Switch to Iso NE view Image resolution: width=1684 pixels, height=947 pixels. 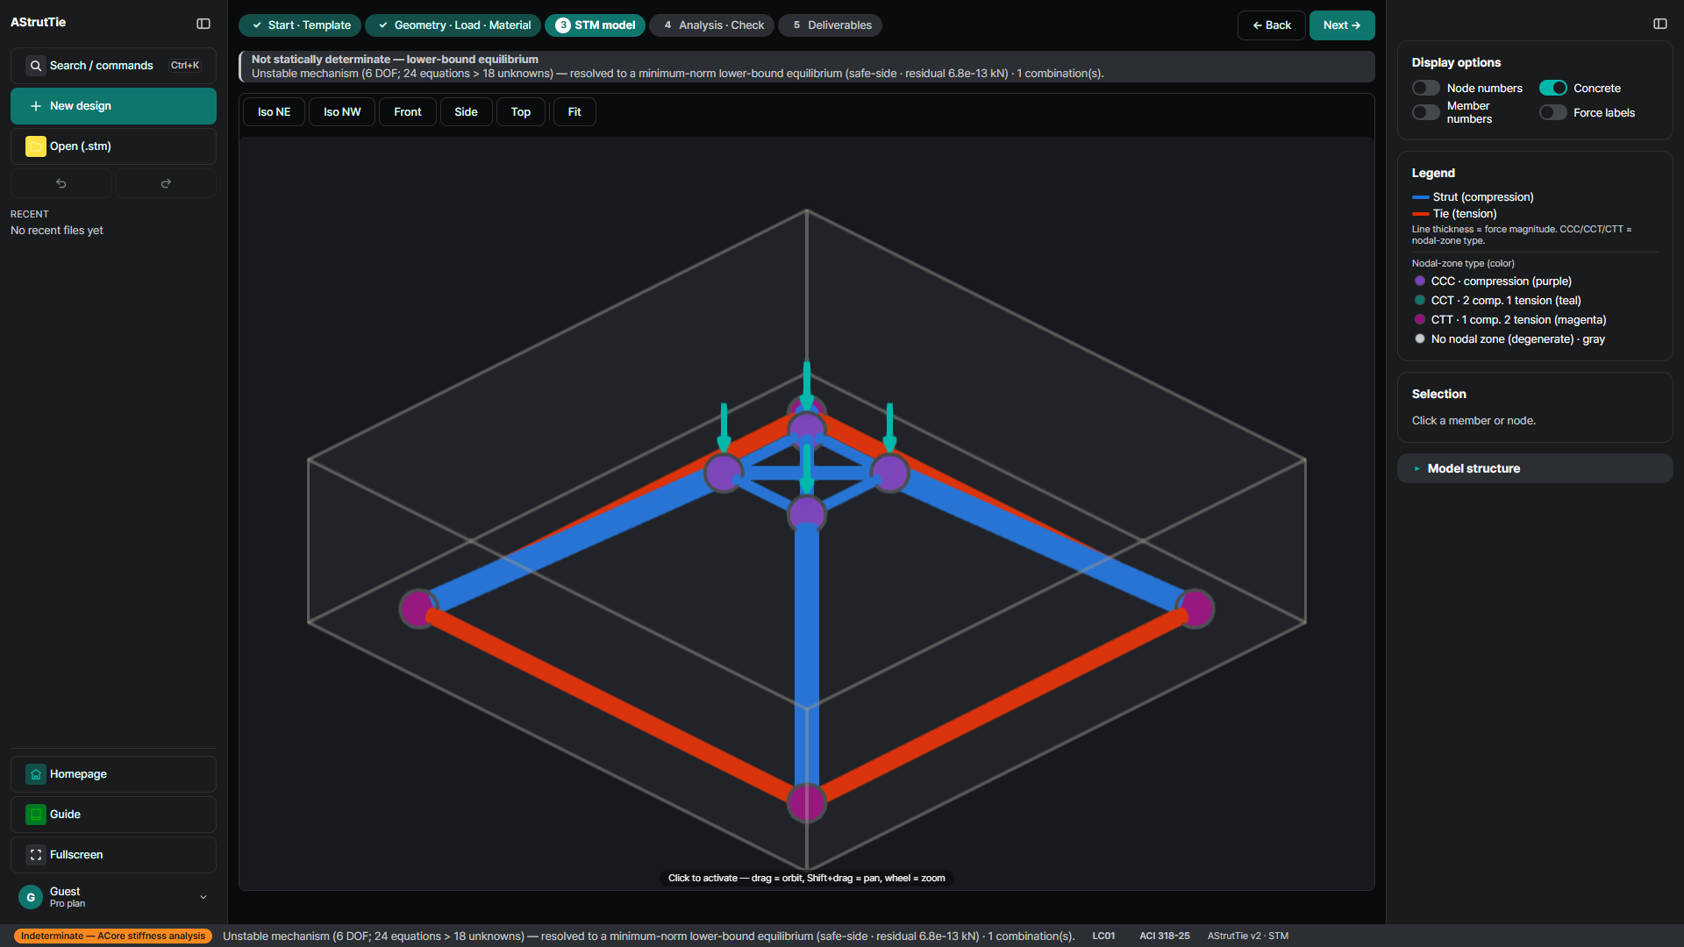click(x=274, y=112)
